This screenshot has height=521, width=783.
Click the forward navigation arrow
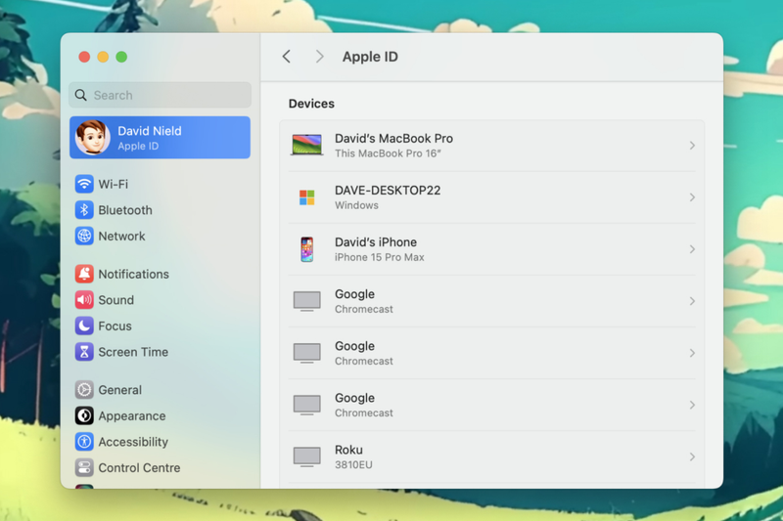click(x=319, y=57)
